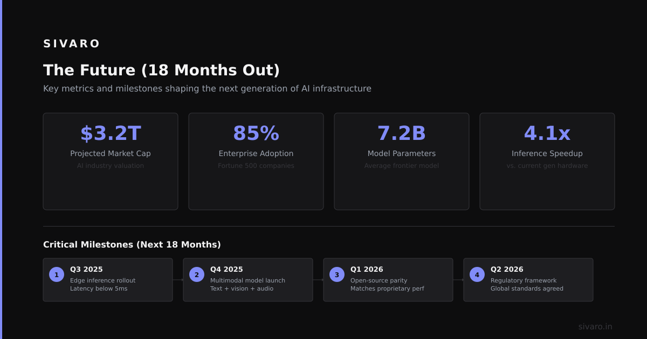Click the Regulatory framework text
The height and width of the screenshot is (339, 647).
[x=524, y=280]
